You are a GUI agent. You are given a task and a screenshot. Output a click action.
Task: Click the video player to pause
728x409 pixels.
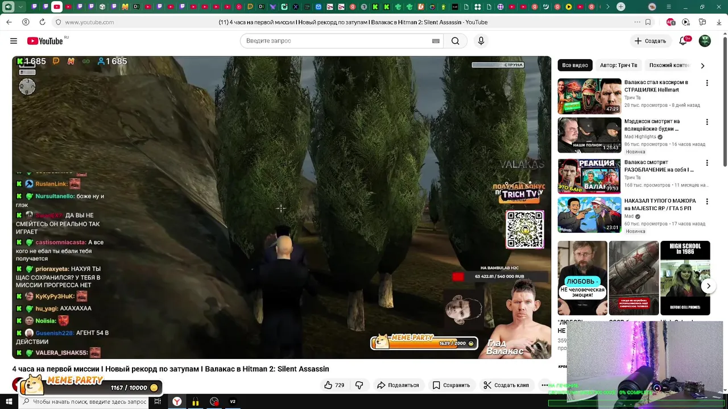coord(282,207)
